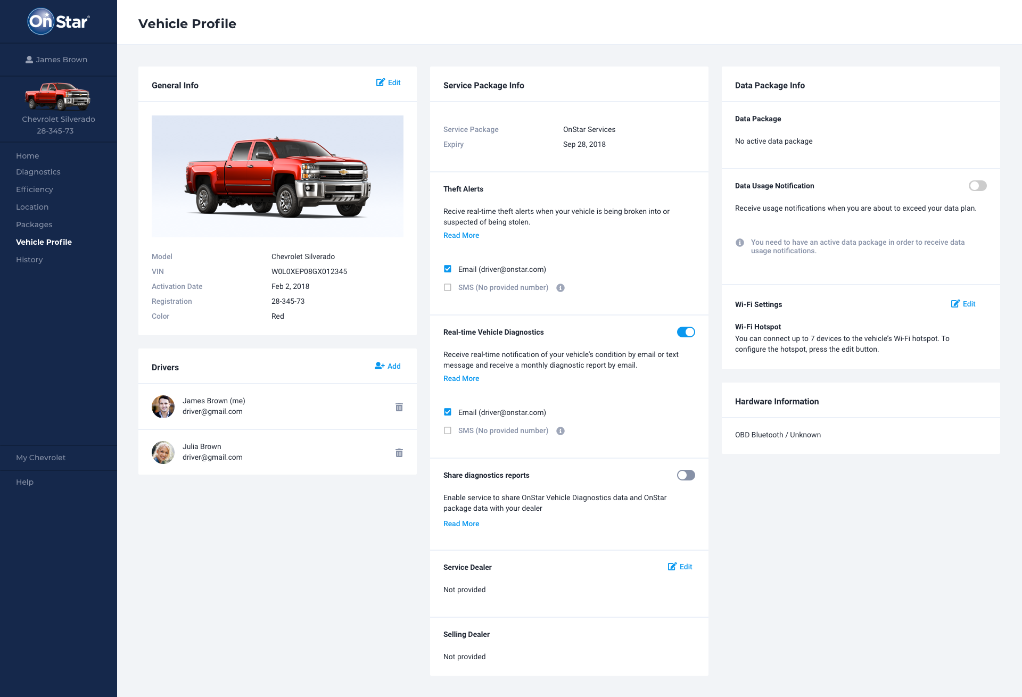Click No active data package text
The width and height of the screenshot is (1022, 697).
pyautogui.click(x=773, y=141)
